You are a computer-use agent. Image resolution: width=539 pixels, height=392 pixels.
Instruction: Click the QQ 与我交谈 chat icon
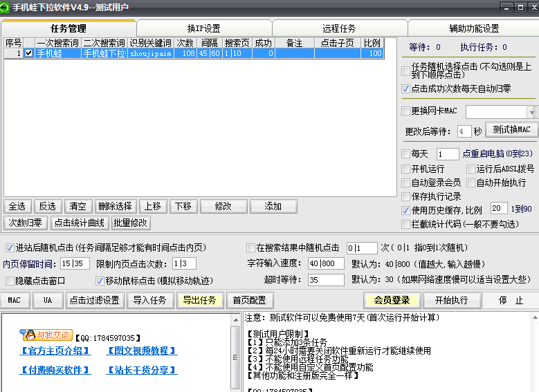(x=47, y=335)
